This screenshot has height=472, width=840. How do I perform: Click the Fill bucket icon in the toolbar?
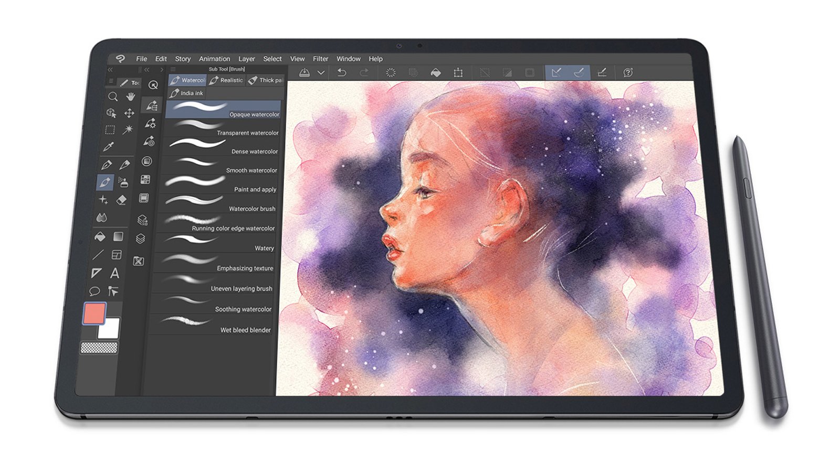coord(435,73)
